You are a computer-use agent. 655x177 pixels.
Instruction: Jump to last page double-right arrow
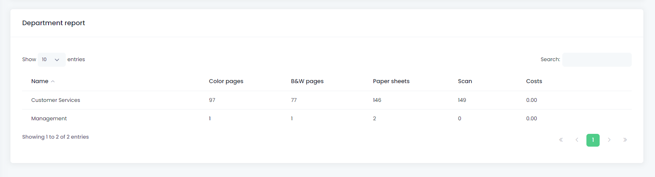pyautogui.click(x=625, y=140)
